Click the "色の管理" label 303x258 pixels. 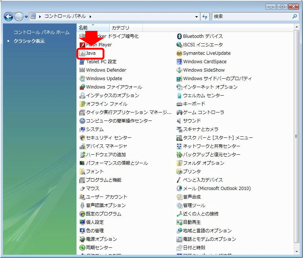pos(95,231)
